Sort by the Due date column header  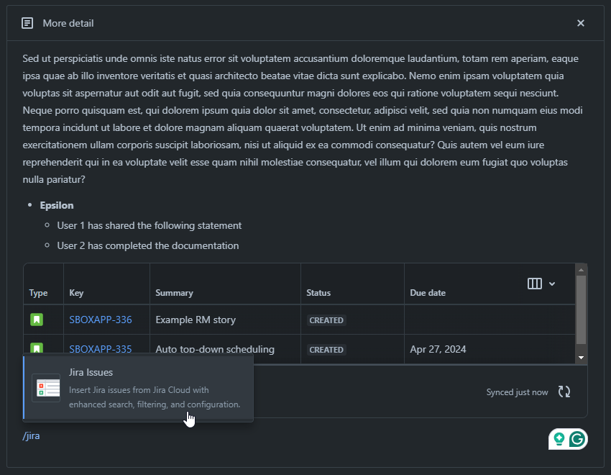coord(428,293)
